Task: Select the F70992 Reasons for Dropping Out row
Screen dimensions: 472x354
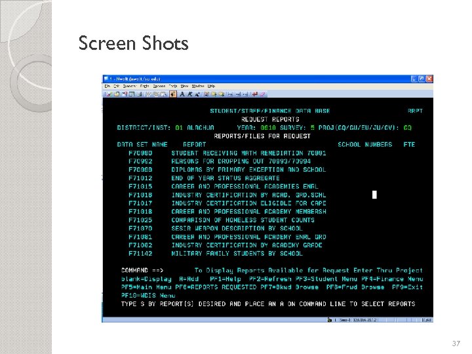Action: coord(220,161)
